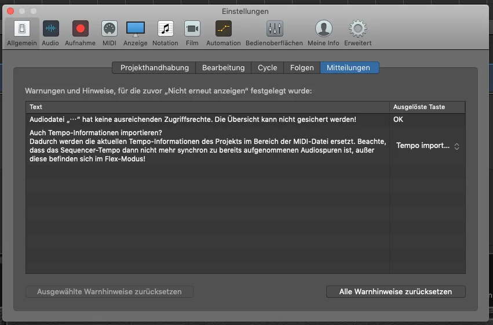
Task: Open the Automation settings icon
Action: pos(224,32)
